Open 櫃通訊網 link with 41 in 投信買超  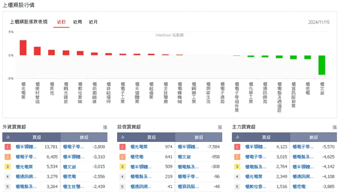141,187
